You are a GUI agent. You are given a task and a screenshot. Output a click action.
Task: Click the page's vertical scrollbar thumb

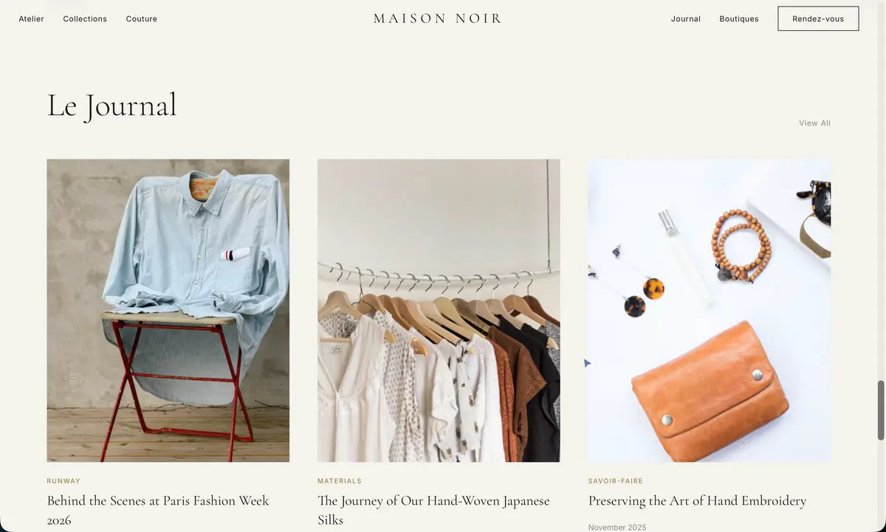tap(881, 410)
